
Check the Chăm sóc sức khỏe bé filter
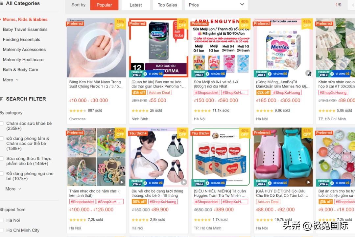pyautogui.click(x=1, y=124)
